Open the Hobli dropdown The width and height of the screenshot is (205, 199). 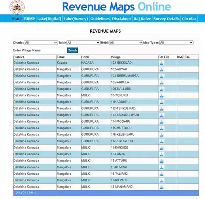pos(126,43)
